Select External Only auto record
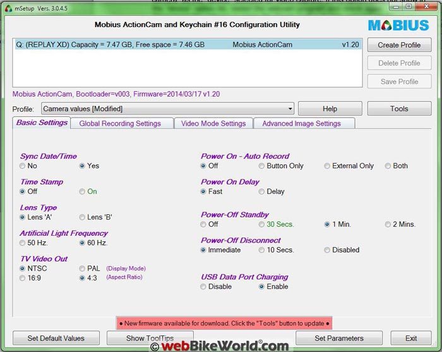 click(x=327, y=166)
